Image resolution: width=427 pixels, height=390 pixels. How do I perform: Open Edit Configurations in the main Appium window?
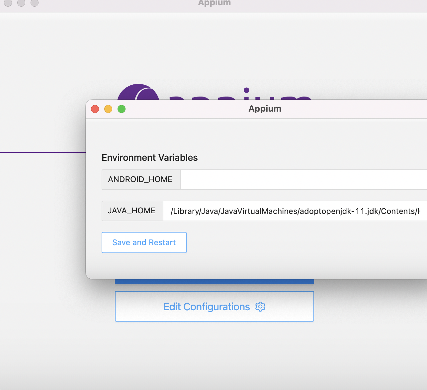click(214, 306)
